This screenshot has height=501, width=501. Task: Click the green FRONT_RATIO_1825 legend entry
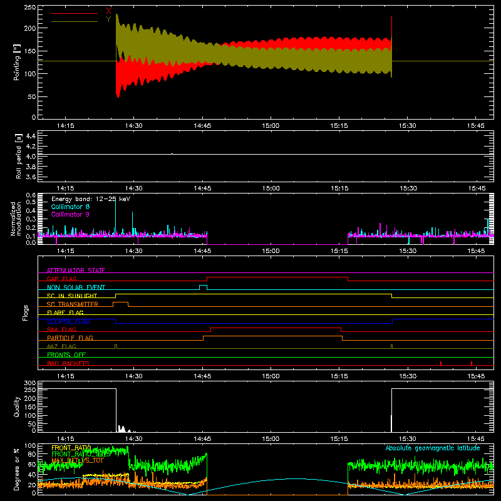81,454
